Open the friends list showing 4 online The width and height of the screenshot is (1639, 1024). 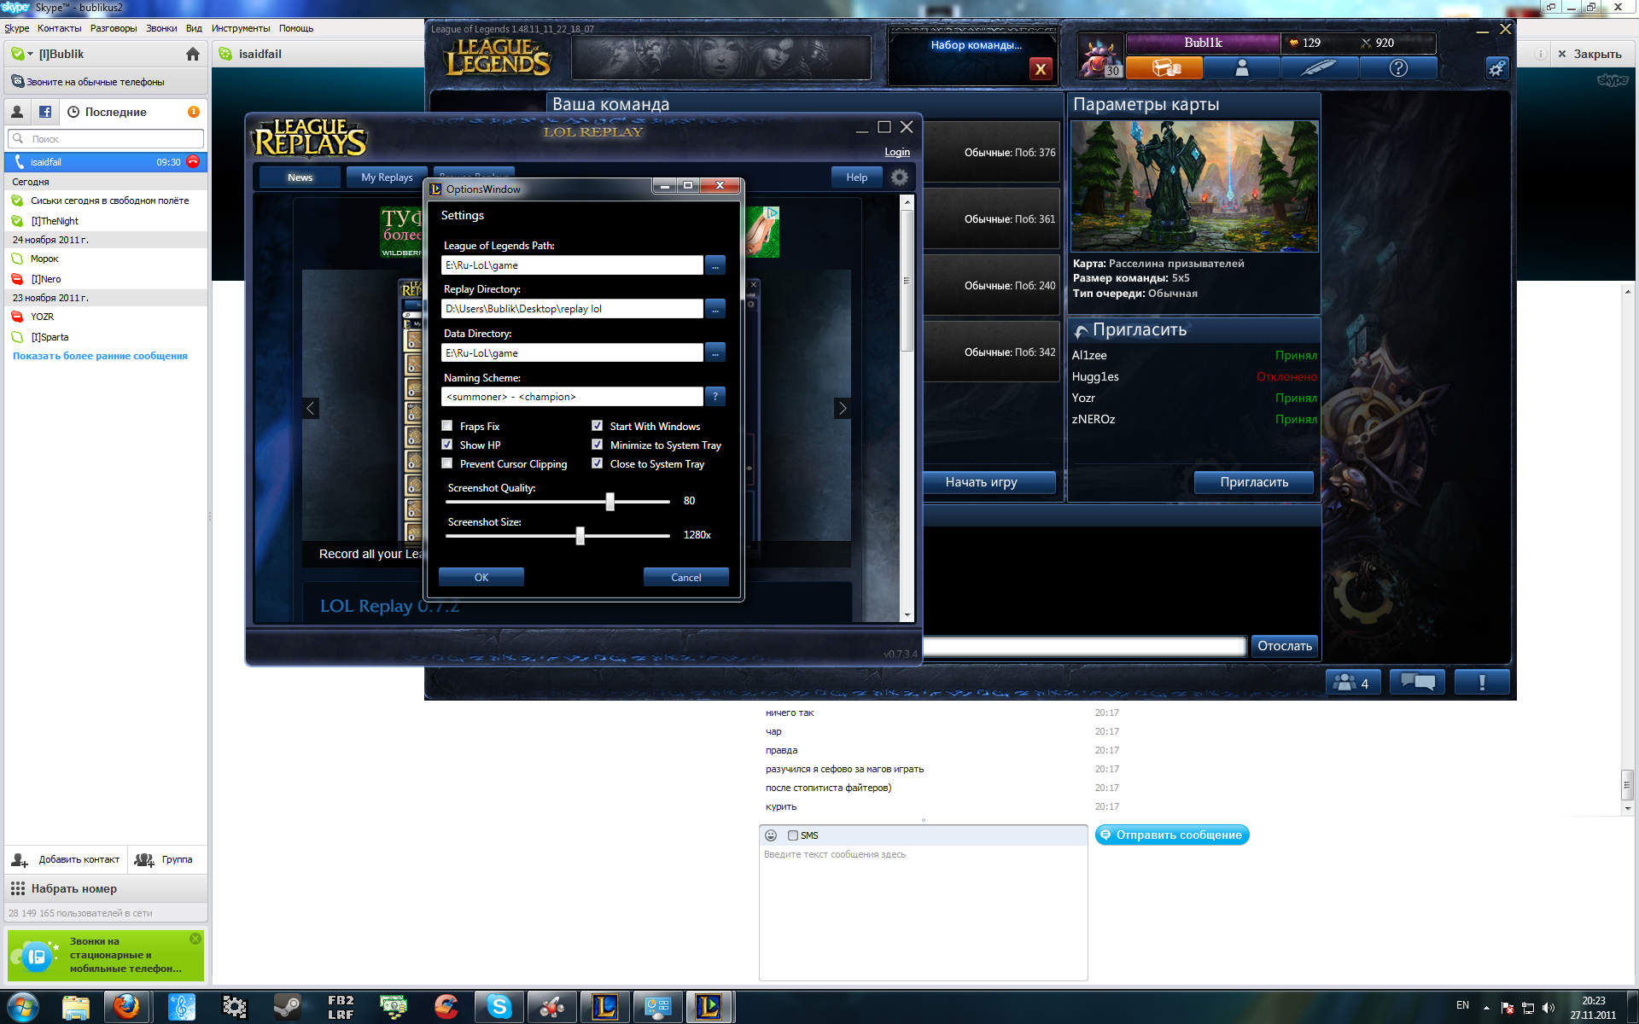1353,683
